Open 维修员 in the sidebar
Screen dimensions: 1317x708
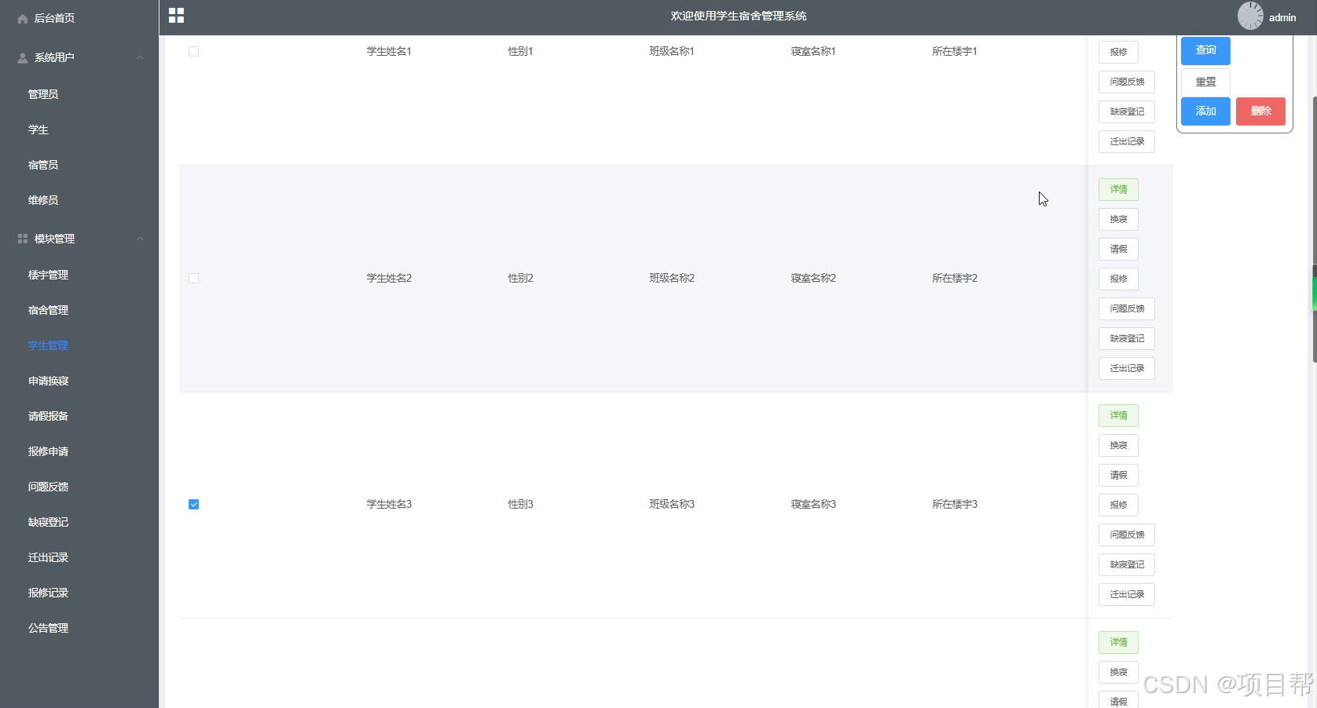[43, 200]
